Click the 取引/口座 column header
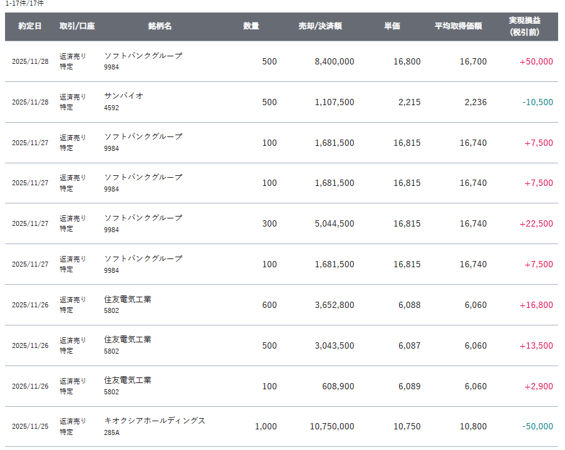Screen dimensions: 565x450 coord(77,26)
